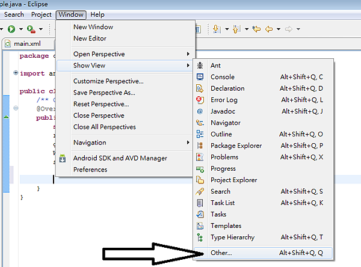
Task: Show the Javadoc view
Action: pos(263,111)
